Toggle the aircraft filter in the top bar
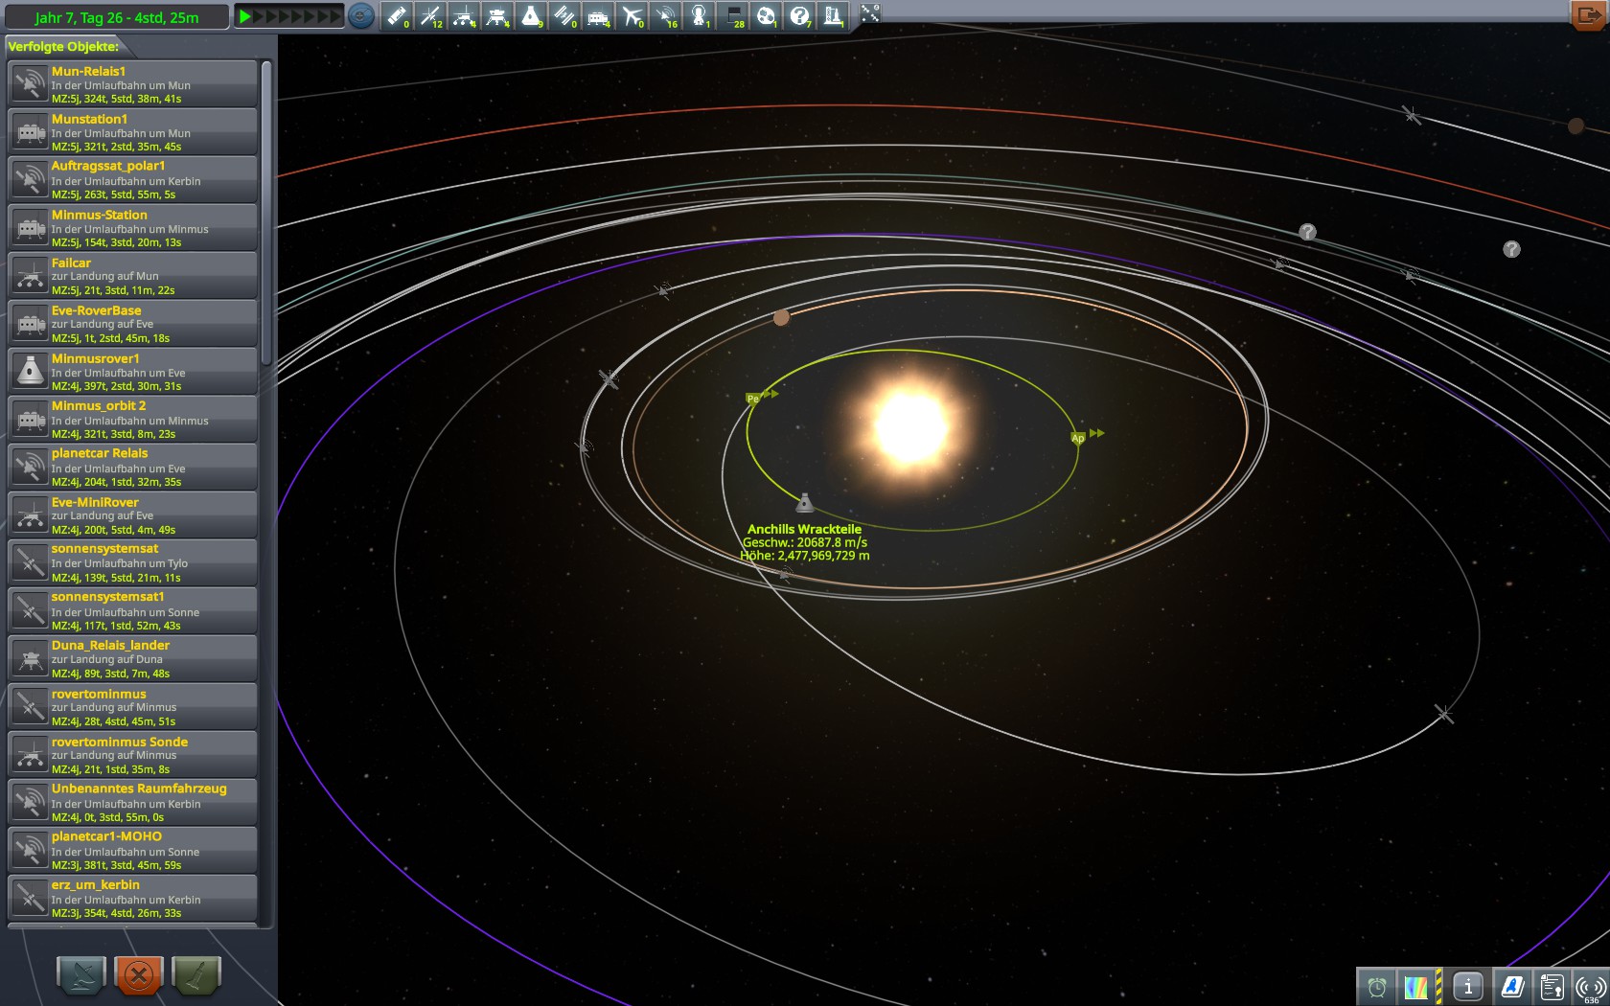 [x=632, y=15]
